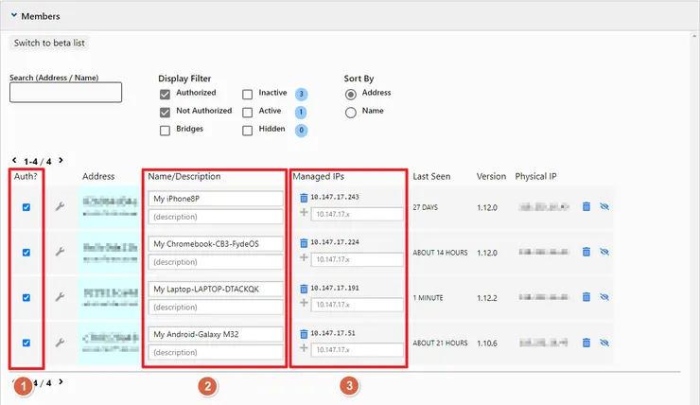Image resolution: width=700 pixels, height=405 pixels.
Task: Delete member row seen 27 DAYS ago
Action: [586, 206]
